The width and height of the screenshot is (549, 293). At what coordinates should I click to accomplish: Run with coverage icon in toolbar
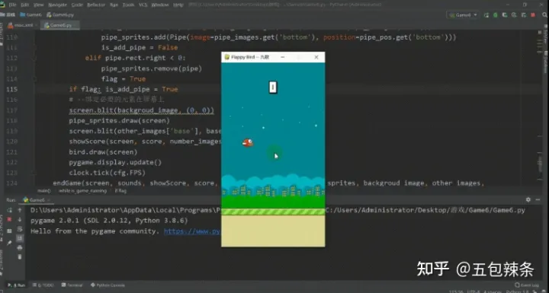tap(505, 15)
